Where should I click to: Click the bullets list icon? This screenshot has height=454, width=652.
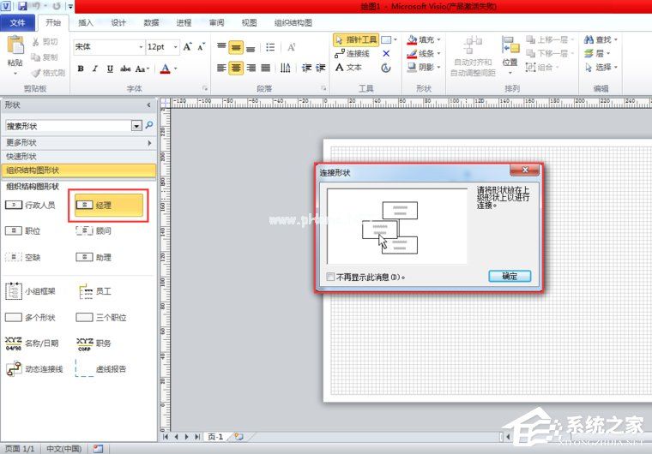pos(270,47)
